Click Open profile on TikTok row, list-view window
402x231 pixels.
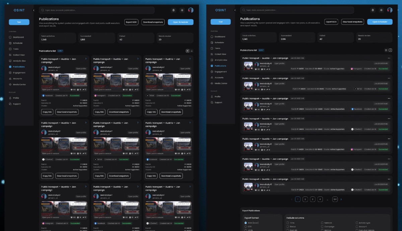tap(279, 84)
